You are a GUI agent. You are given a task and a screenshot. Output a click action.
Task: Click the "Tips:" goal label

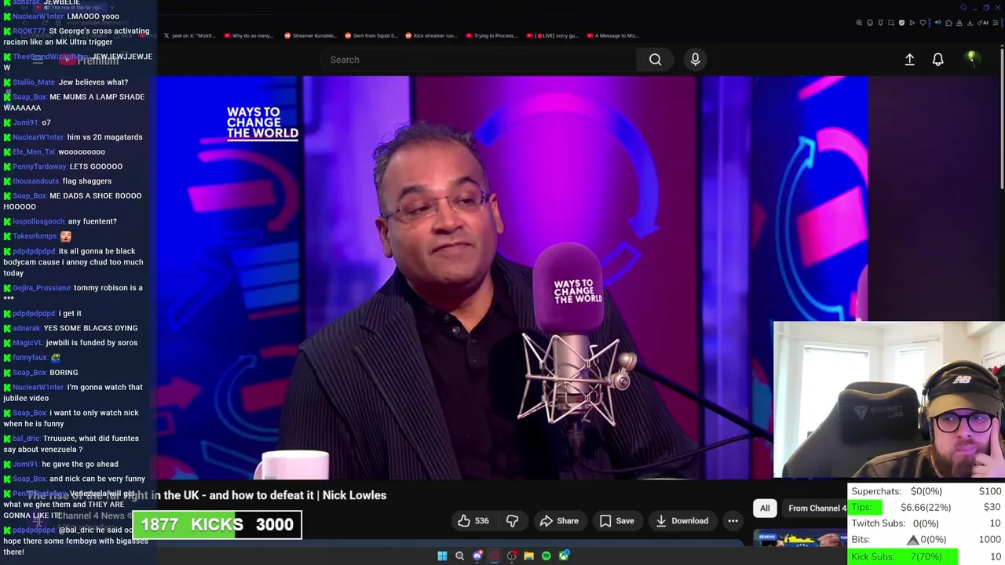(x=861, y=507)
